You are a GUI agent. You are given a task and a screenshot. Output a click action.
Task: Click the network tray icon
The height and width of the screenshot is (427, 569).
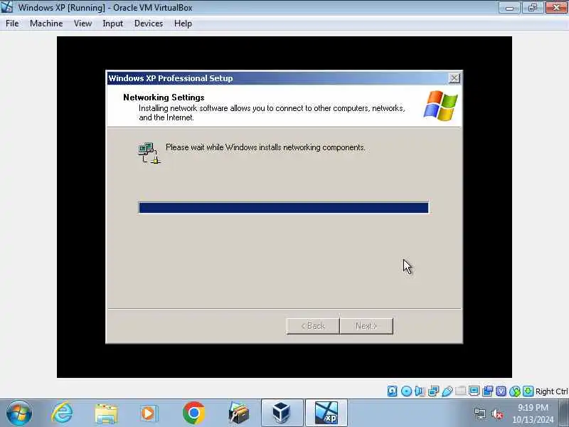(479, 413)
